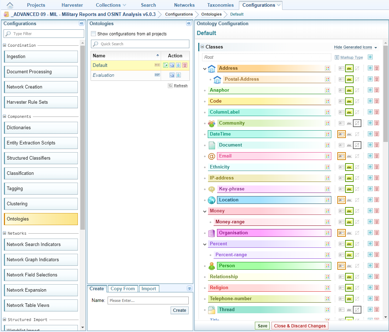The width and height of the screenshot is (389, 332).
Task: Open color picker for Email class
Action: (327, 156)
